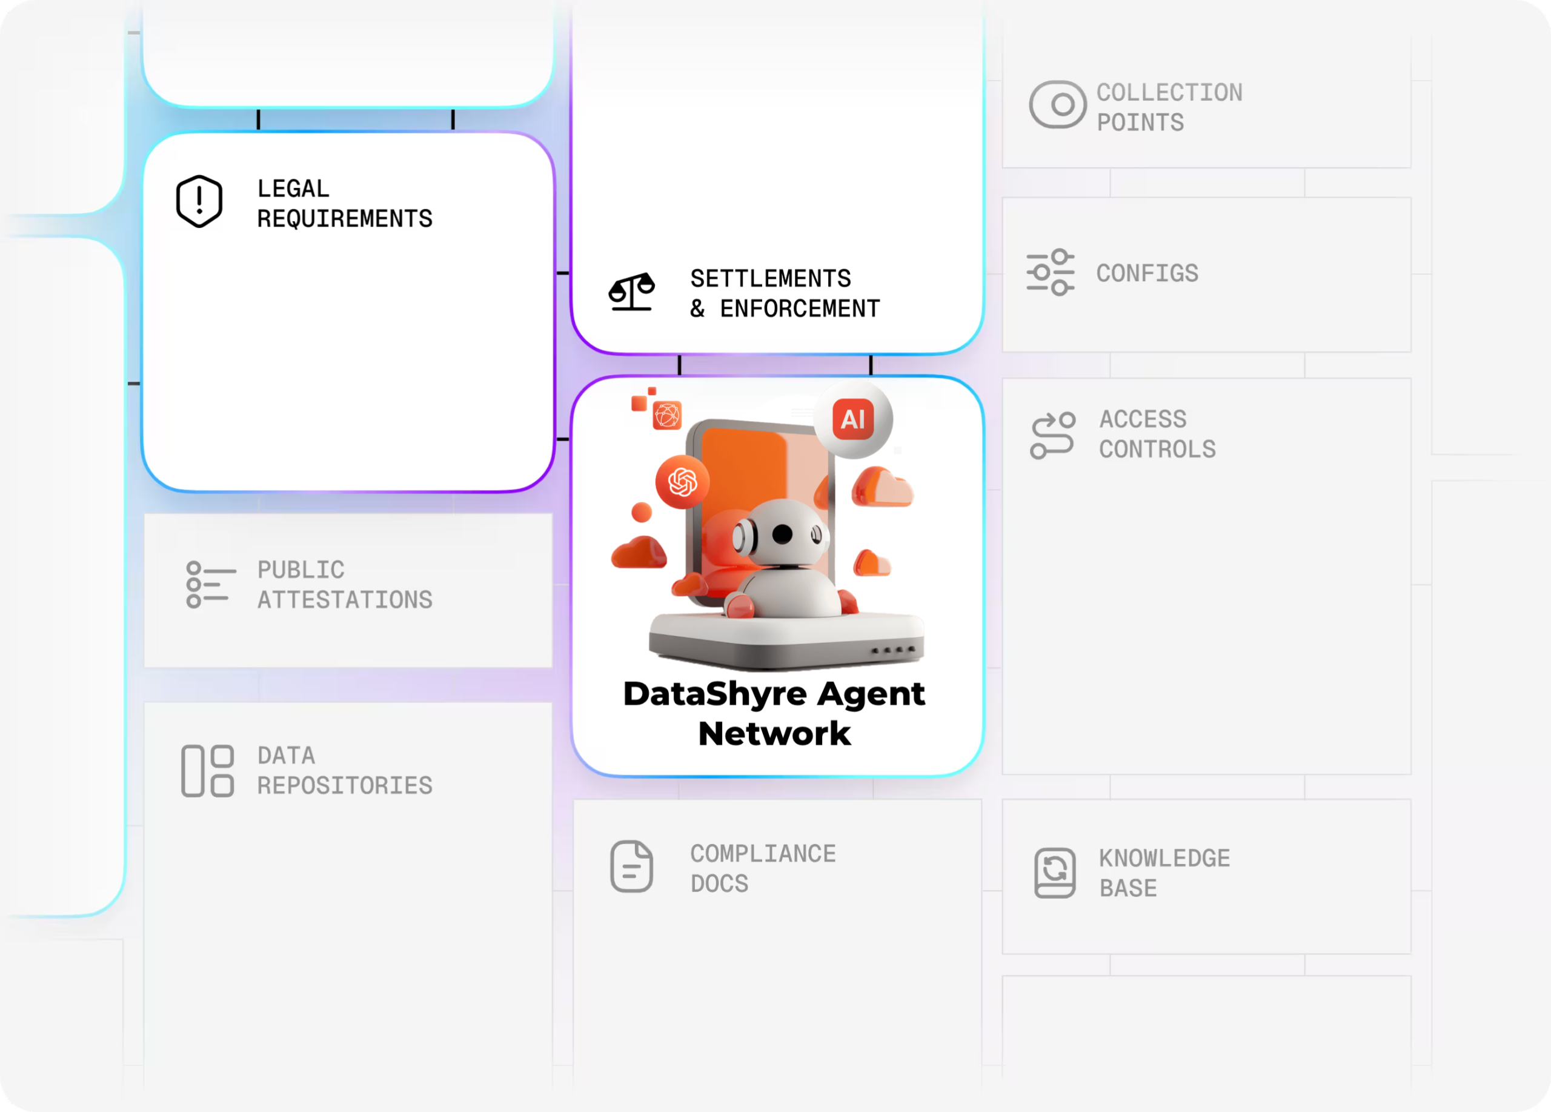This screenshot has width=1551, height=1112.
Task: Click the Collection Points eye icon
Action: [1057, 105]
